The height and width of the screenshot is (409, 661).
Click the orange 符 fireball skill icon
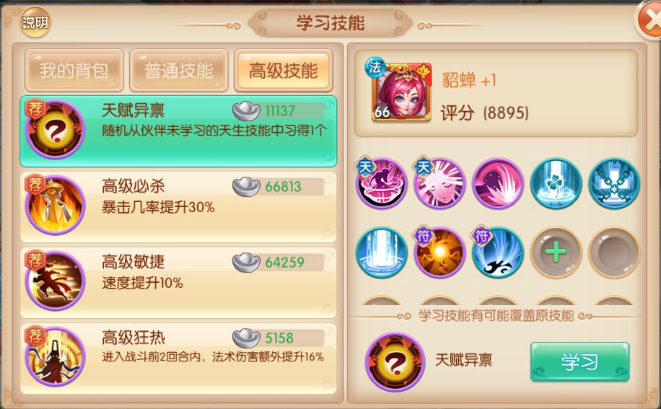coord(439,252)
